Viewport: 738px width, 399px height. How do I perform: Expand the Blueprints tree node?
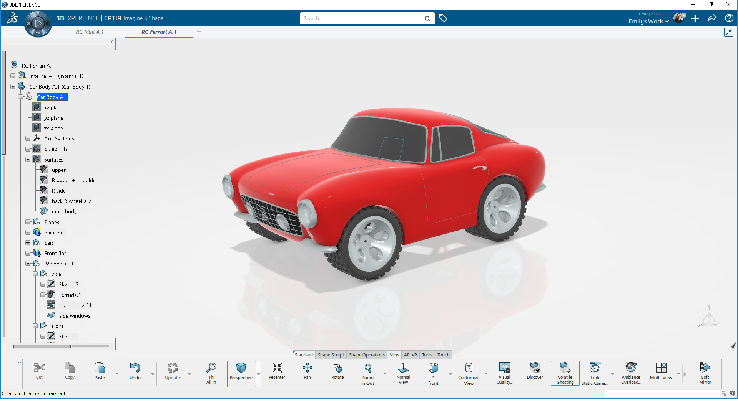pyautogui.click(x=28, y=149)
